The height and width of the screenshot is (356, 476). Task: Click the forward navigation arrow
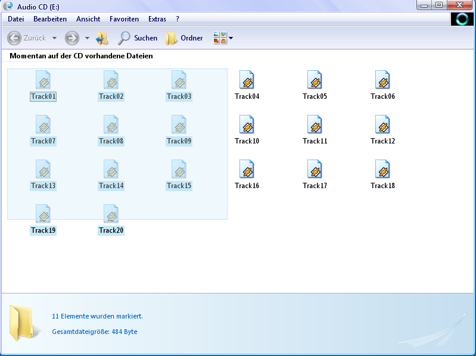72,38
